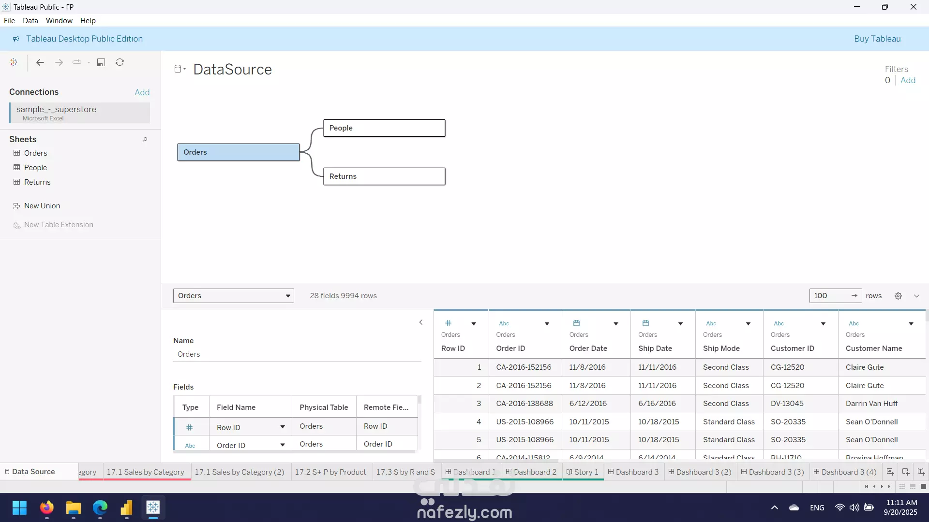Open Ship Mode column dropdown arrow
929x522 pixels.
coord(748,324)
